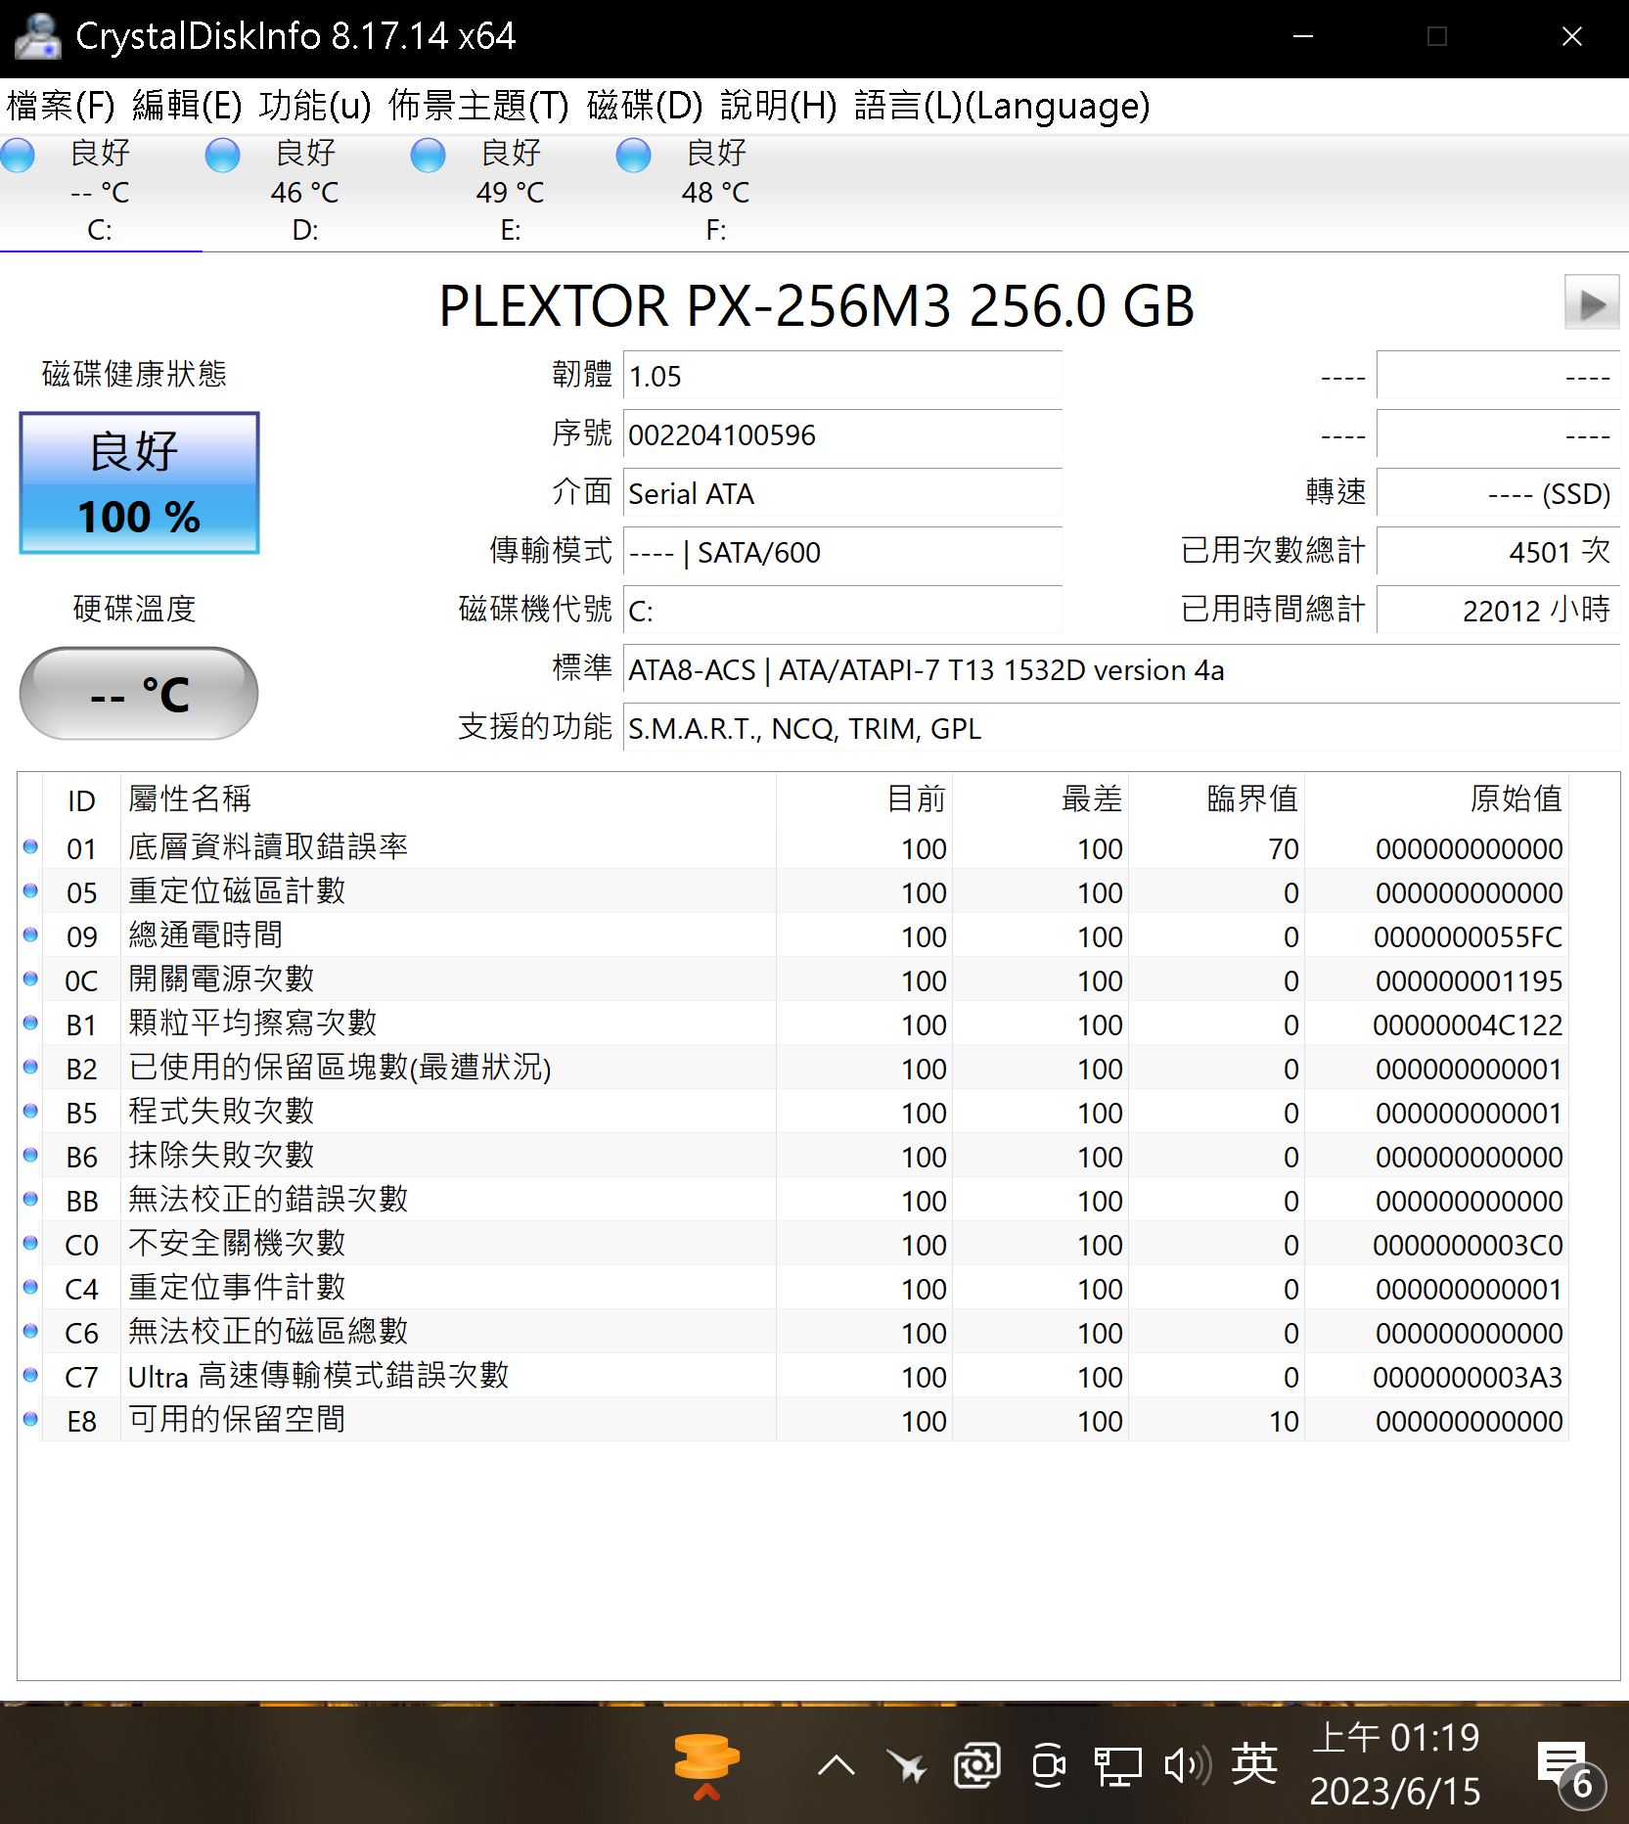The height and width of the screenshot is (1824, 1629).
Task: Click the power on count 4501 次
Action: pyautogui.click(x=1498, y=552)
